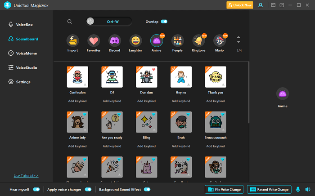The height and width of the screenshot is (196, 315).
Task: Add keybind for Bling
Action: click(x=146, y=146)
